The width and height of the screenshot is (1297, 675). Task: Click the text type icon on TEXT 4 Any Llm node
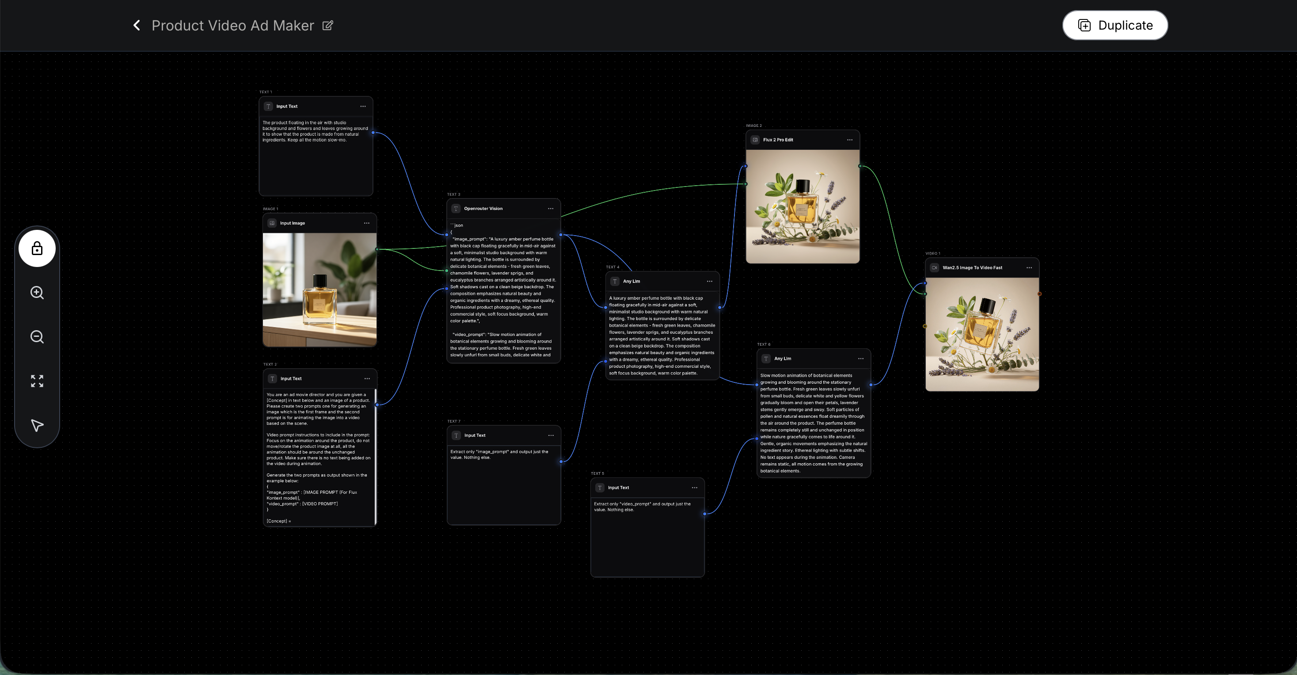tap(615, 281)
